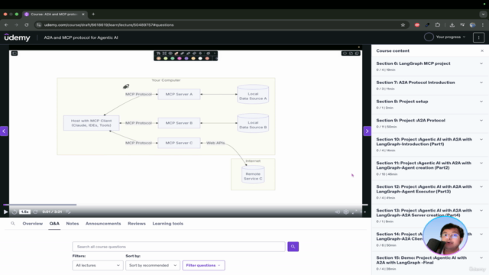The image size is (489, 275).
Task: Click the course title A2A and MCP protocol
Action: click(81, 37)
